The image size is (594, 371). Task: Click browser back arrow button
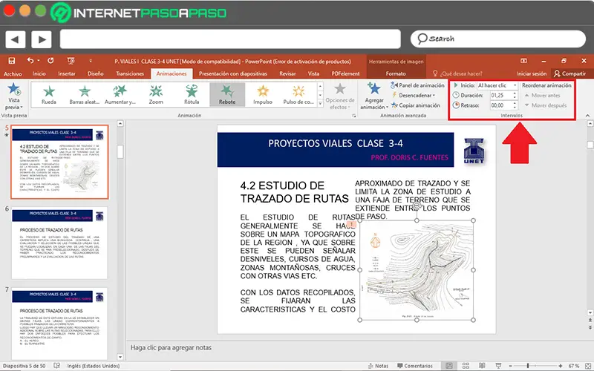click(x=16, y=39)
